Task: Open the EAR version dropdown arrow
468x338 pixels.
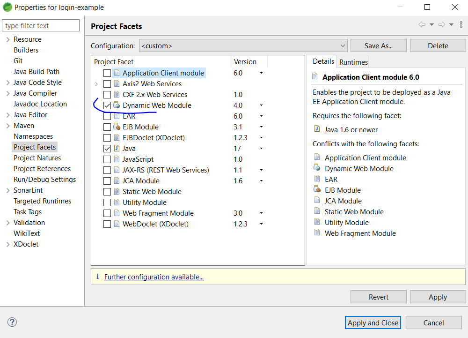Action: click(x=261, y=116)
